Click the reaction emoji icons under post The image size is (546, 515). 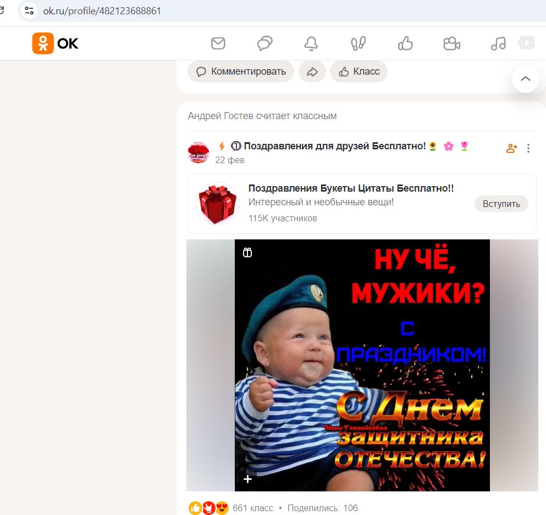click(208, 508)
